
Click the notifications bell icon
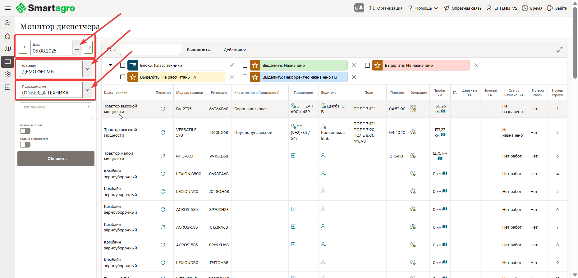359,8
